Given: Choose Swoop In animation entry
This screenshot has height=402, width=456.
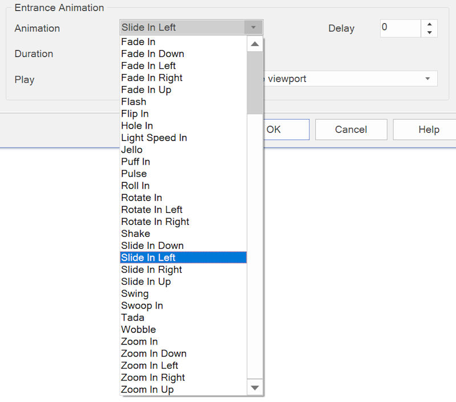Looking at the screenshot, I should tap(142, 305).
